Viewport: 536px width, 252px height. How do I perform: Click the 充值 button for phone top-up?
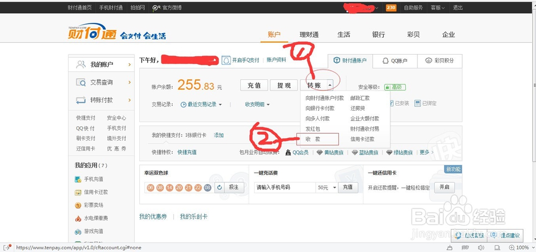coord(348,188)
